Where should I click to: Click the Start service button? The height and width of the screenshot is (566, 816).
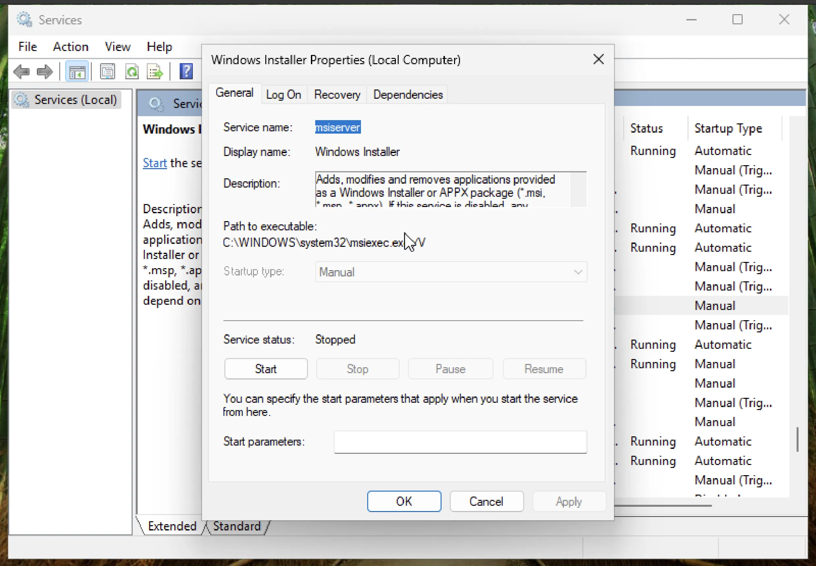pyautogui.click(x=266, y=369)
